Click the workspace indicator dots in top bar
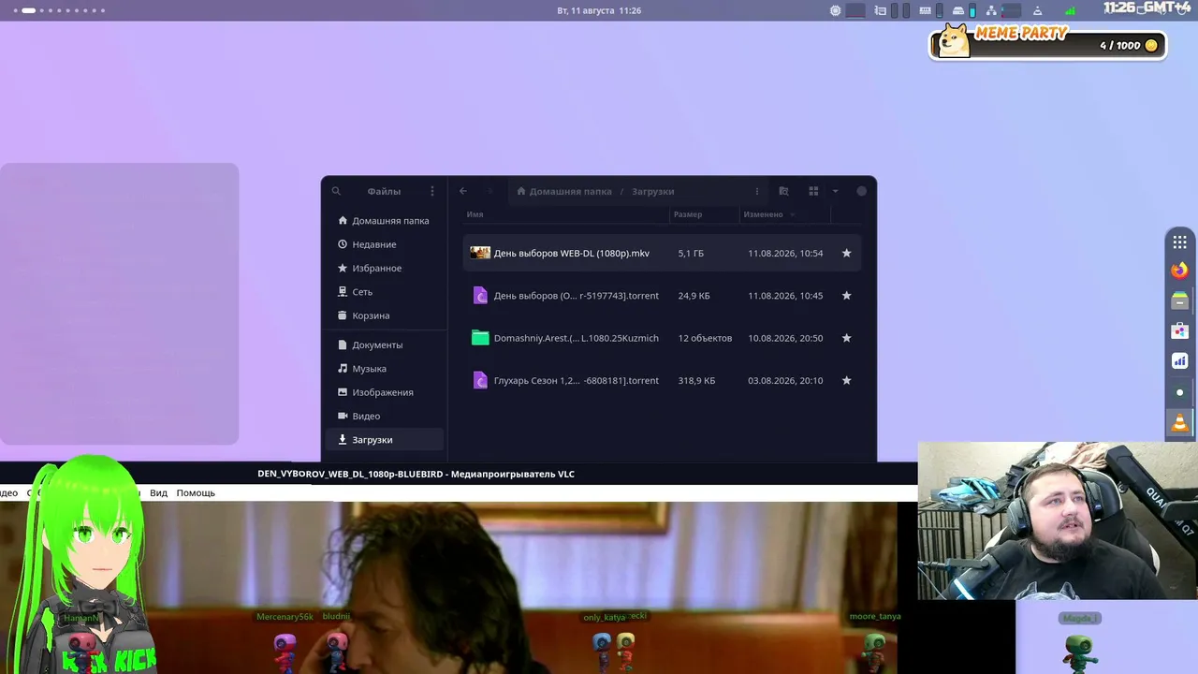1198x674 pixels. [58, 11]
